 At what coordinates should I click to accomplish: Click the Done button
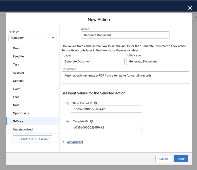pos(181,159)
